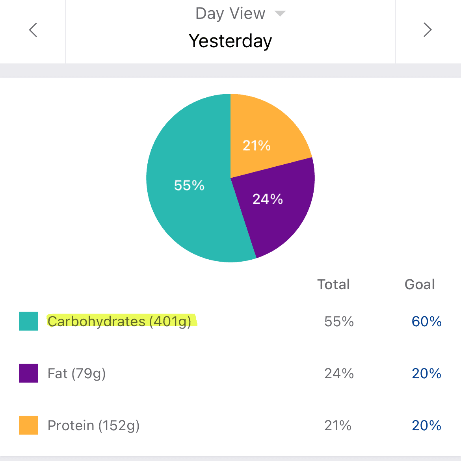461x461 pixels.
Task: Open the 20% protein goal link
Action: (426, 425)
